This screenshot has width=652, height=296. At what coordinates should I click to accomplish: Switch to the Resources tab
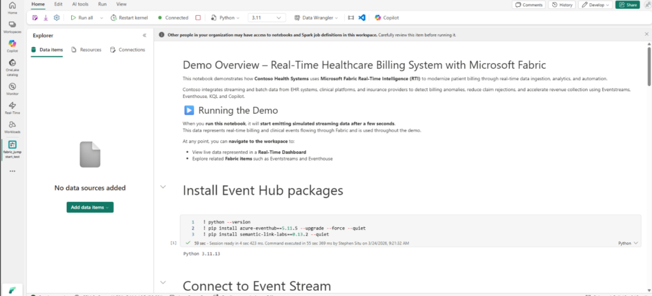pos(87,50)
